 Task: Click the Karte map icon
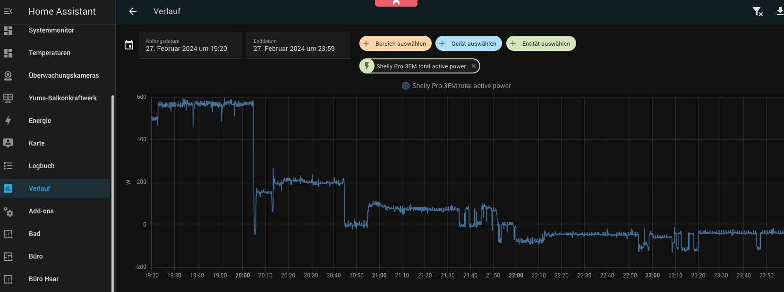pyautogui.click(x=8, y=143)
